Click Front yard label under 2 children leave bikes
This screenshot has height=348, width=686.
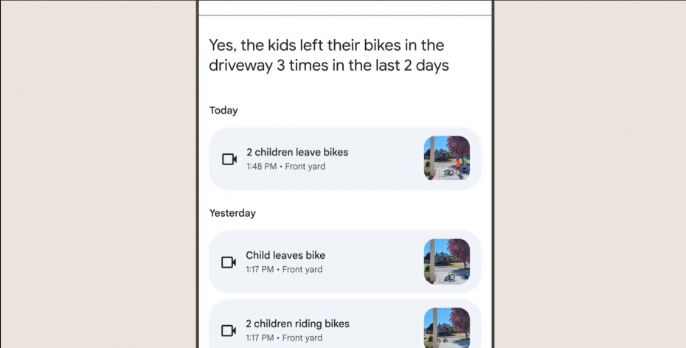pyautogui.click(x=305, y=167)
